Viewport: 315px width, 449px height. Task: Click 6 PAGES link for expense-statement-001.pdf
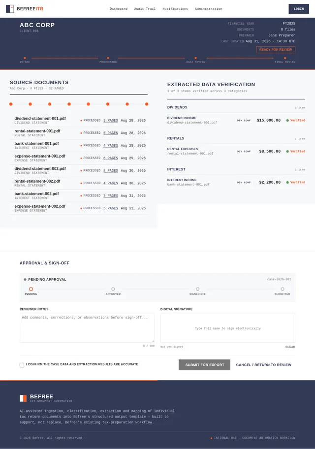[111, 158]
